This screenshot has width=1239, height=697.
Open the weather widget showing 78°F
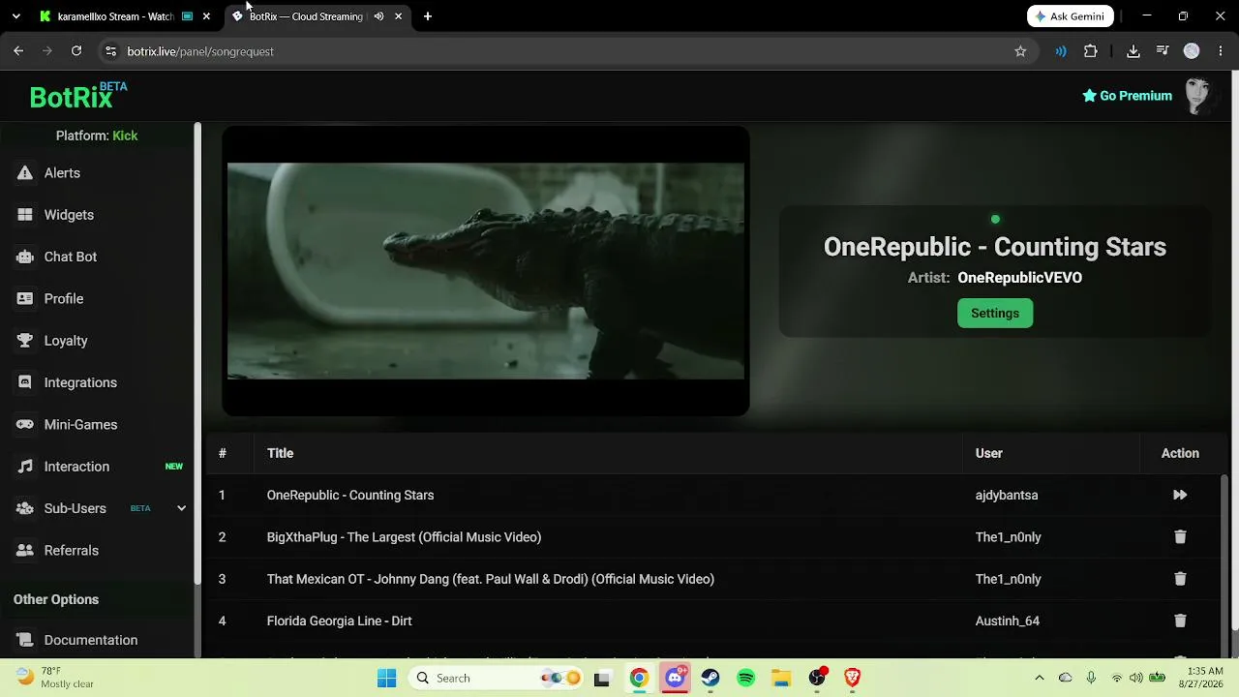click(x=55, y=678)
